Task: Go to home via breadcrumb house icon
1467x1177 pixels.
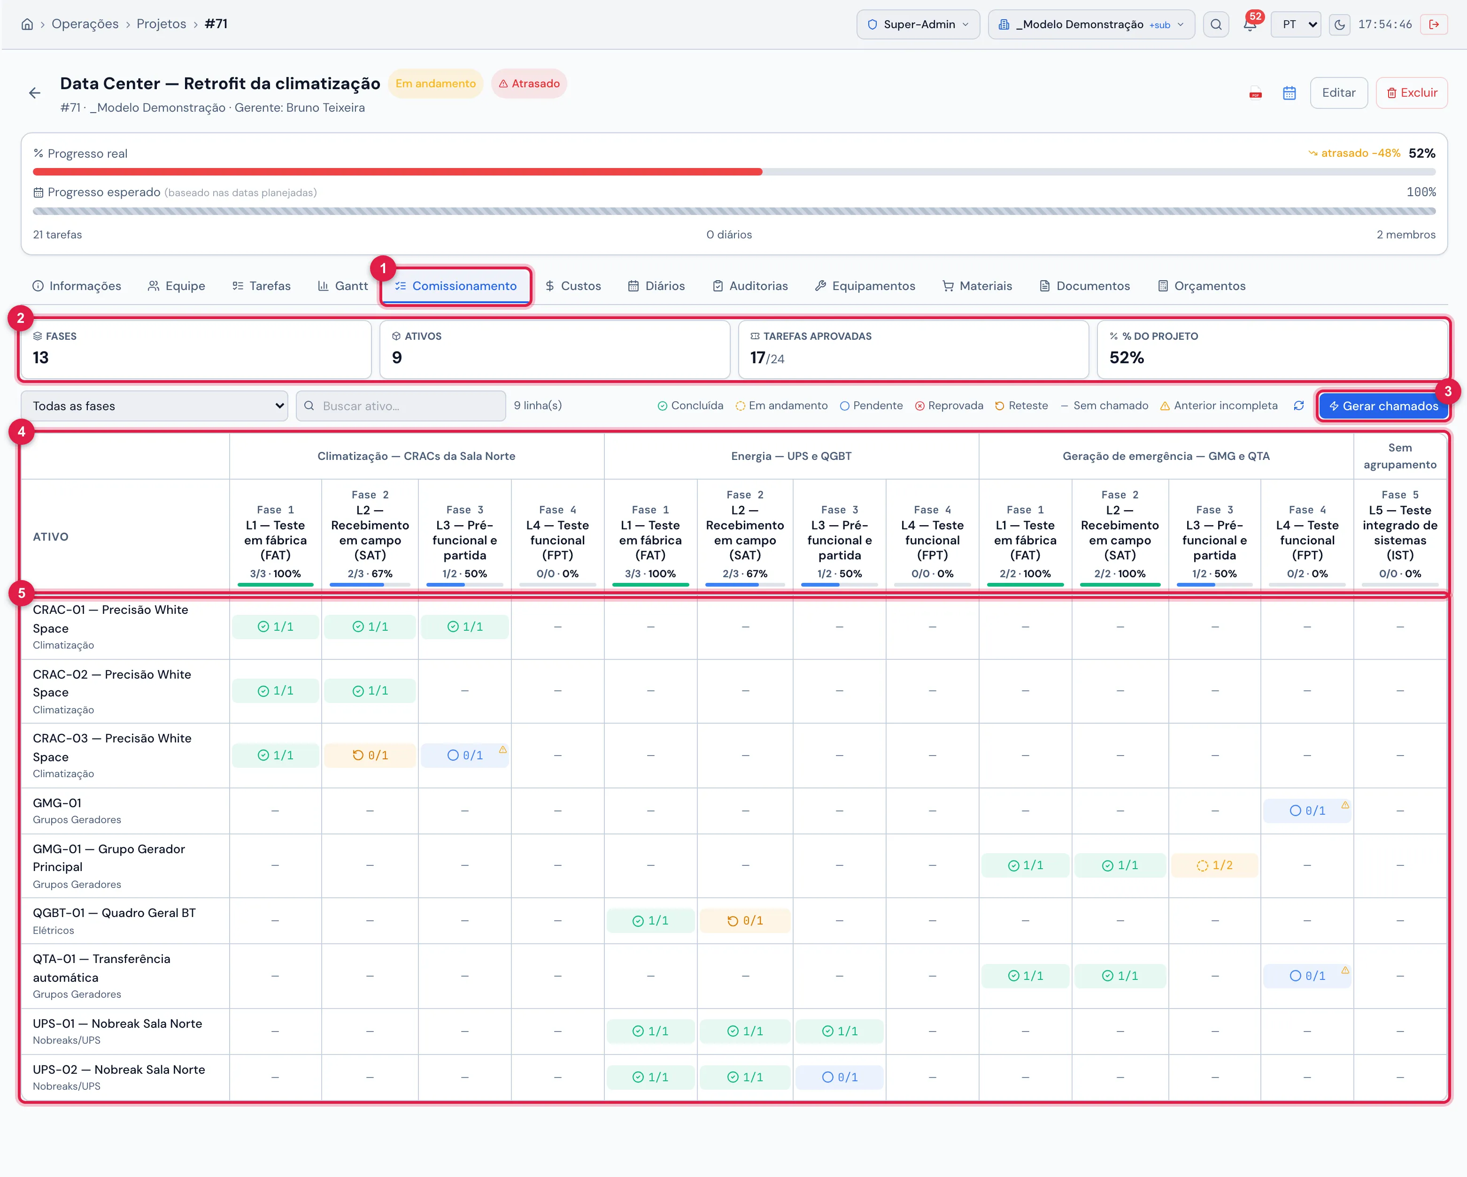Action: pyautogui.click(x=27, y=24)
